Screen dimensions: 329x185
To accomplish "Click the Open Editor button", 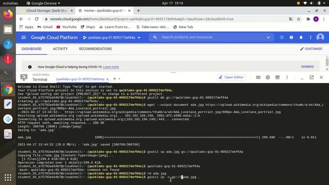I will (x=231, y=77).
